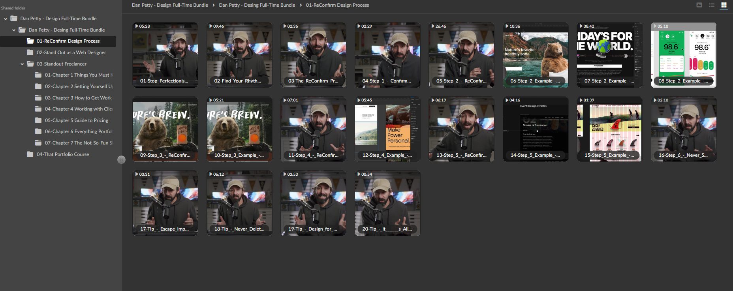The width and height of the screenshot is (733, 291).
Task: Click folder icon beside 04-That Portfolio Course
Action: point(30,154)
